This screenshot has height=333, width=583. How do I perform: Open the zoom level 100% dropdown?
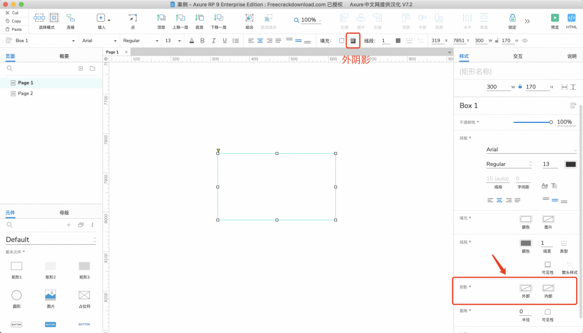click(308, 20)
